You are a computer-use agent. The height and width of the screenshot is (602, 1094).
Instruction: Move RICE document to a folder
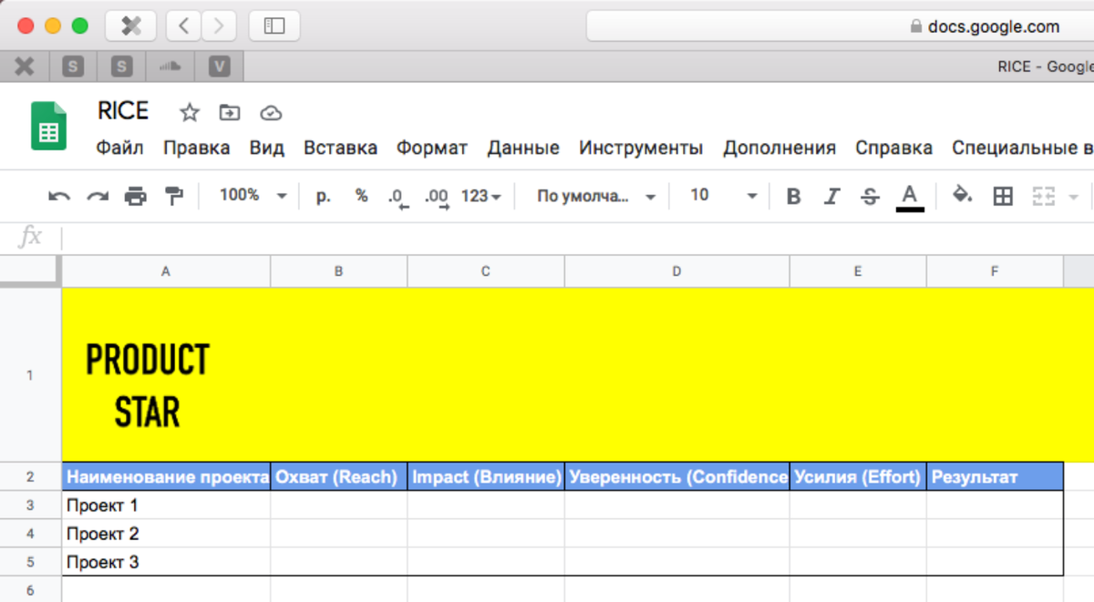click(x=230, y=113)
